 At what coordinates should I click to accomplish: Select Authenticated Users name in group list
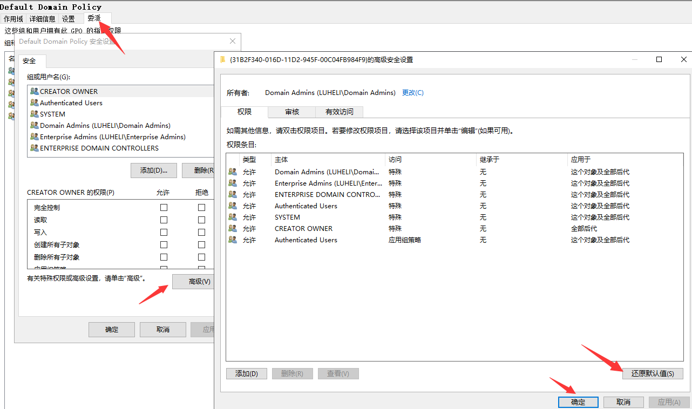click(71, 103)
